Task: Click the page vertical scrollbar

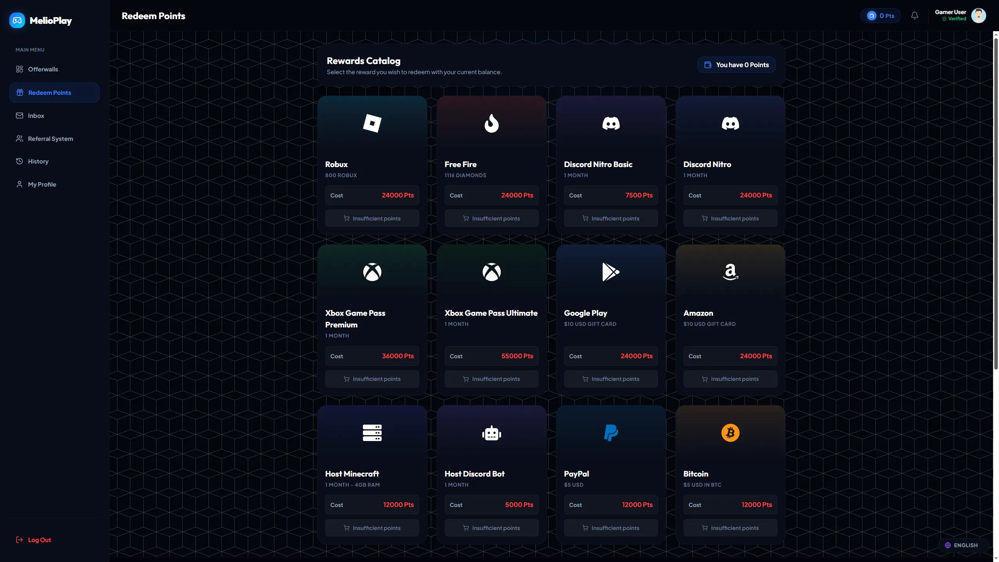Action: 995,203
